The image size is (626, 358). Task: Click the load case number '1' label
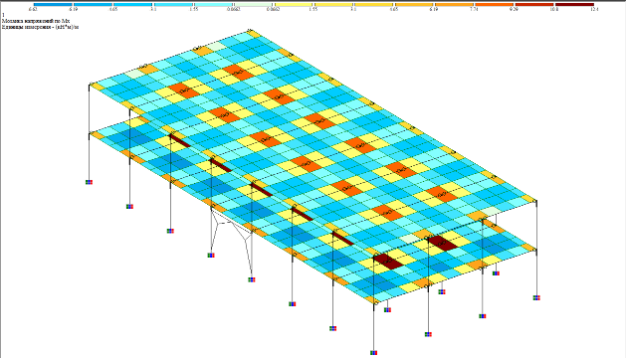(3, 15)
